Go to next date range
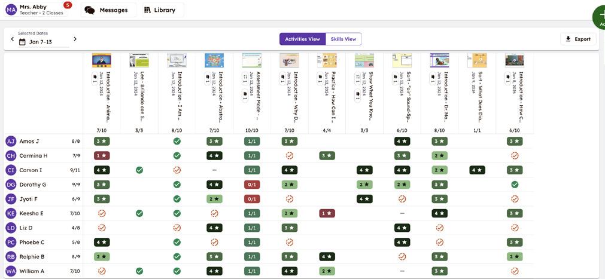Screen dimensions: 605x279 [75, 39]
